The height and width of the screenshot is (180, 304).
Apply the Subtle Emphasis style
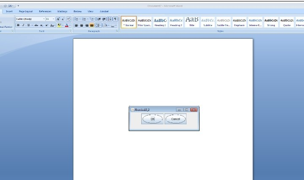click(223, 22)
